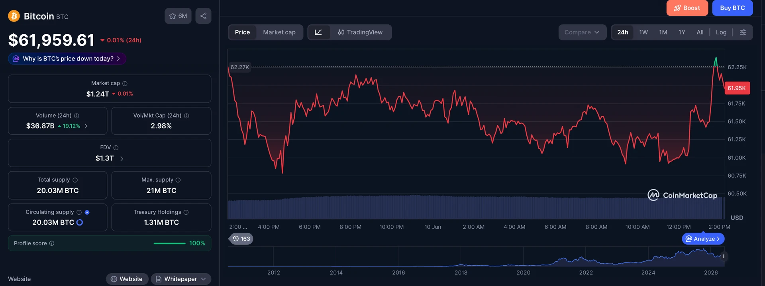765x286 pixels.
Task: Open the share icon button
Action: (203, 16)
